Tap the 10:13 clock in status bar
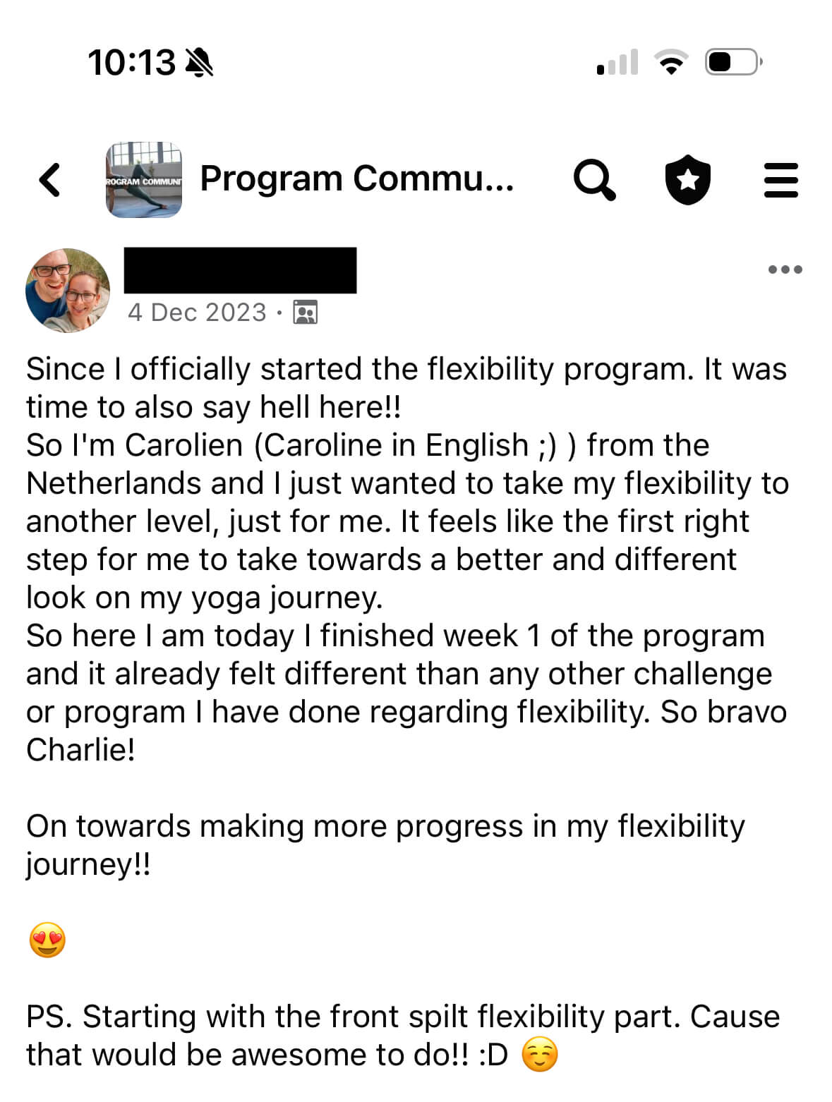832x1102 pixels. coord(131,63)
